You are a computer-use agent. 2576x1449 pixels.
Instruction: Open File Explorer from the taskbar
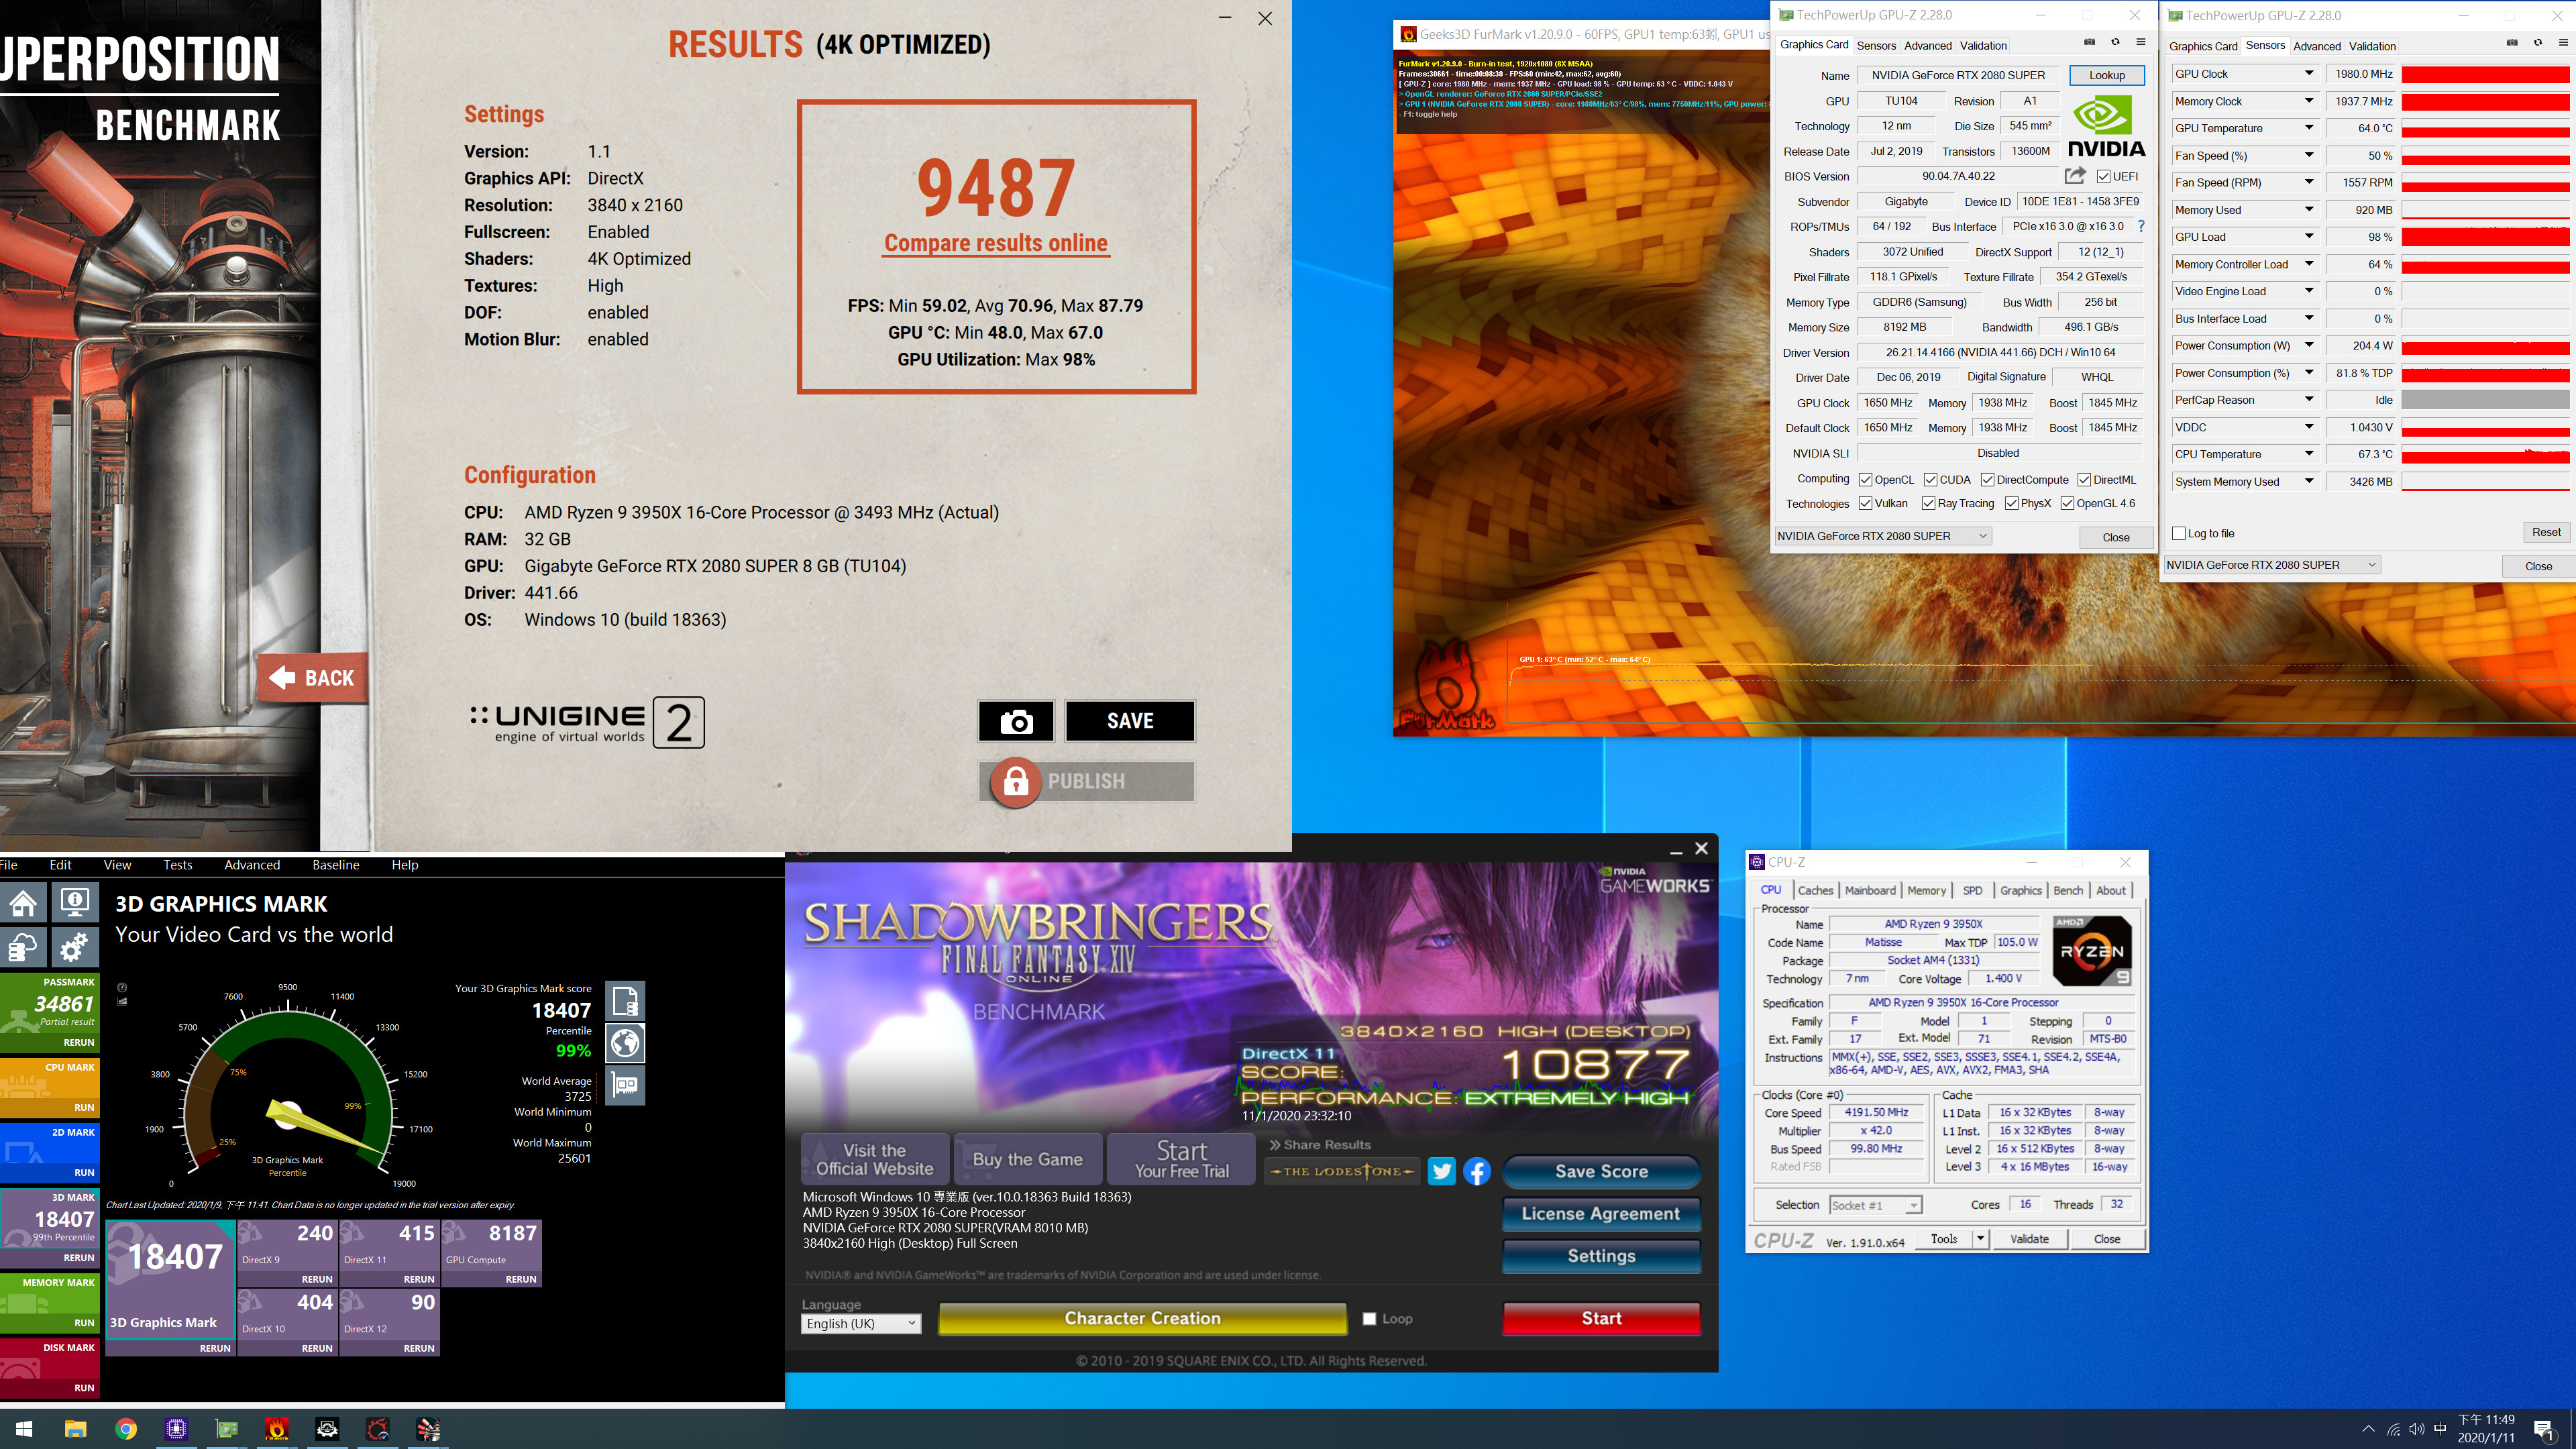(x=75, y=1428)
